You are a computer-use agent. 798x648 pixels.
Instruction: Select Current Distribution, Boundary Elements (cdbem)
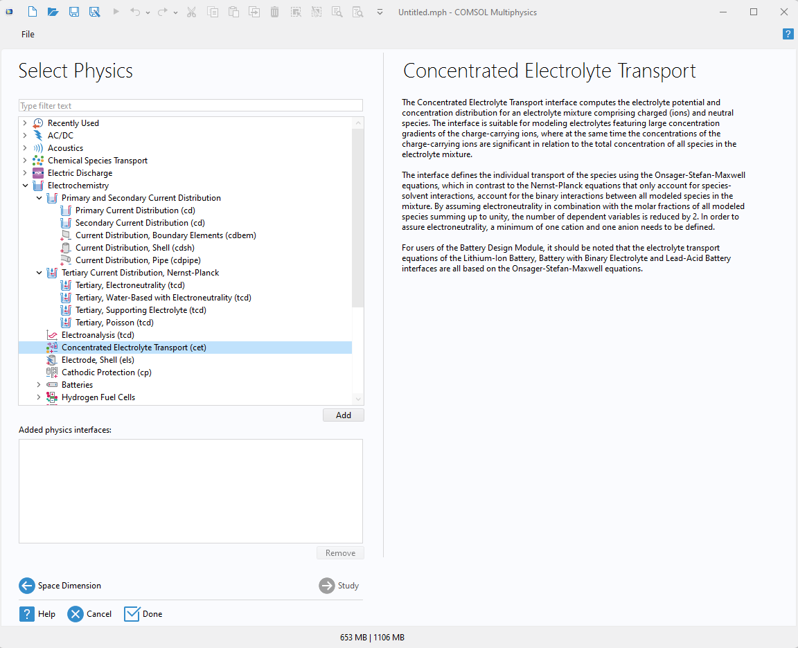pyautogui.click(x=166, y=235)
